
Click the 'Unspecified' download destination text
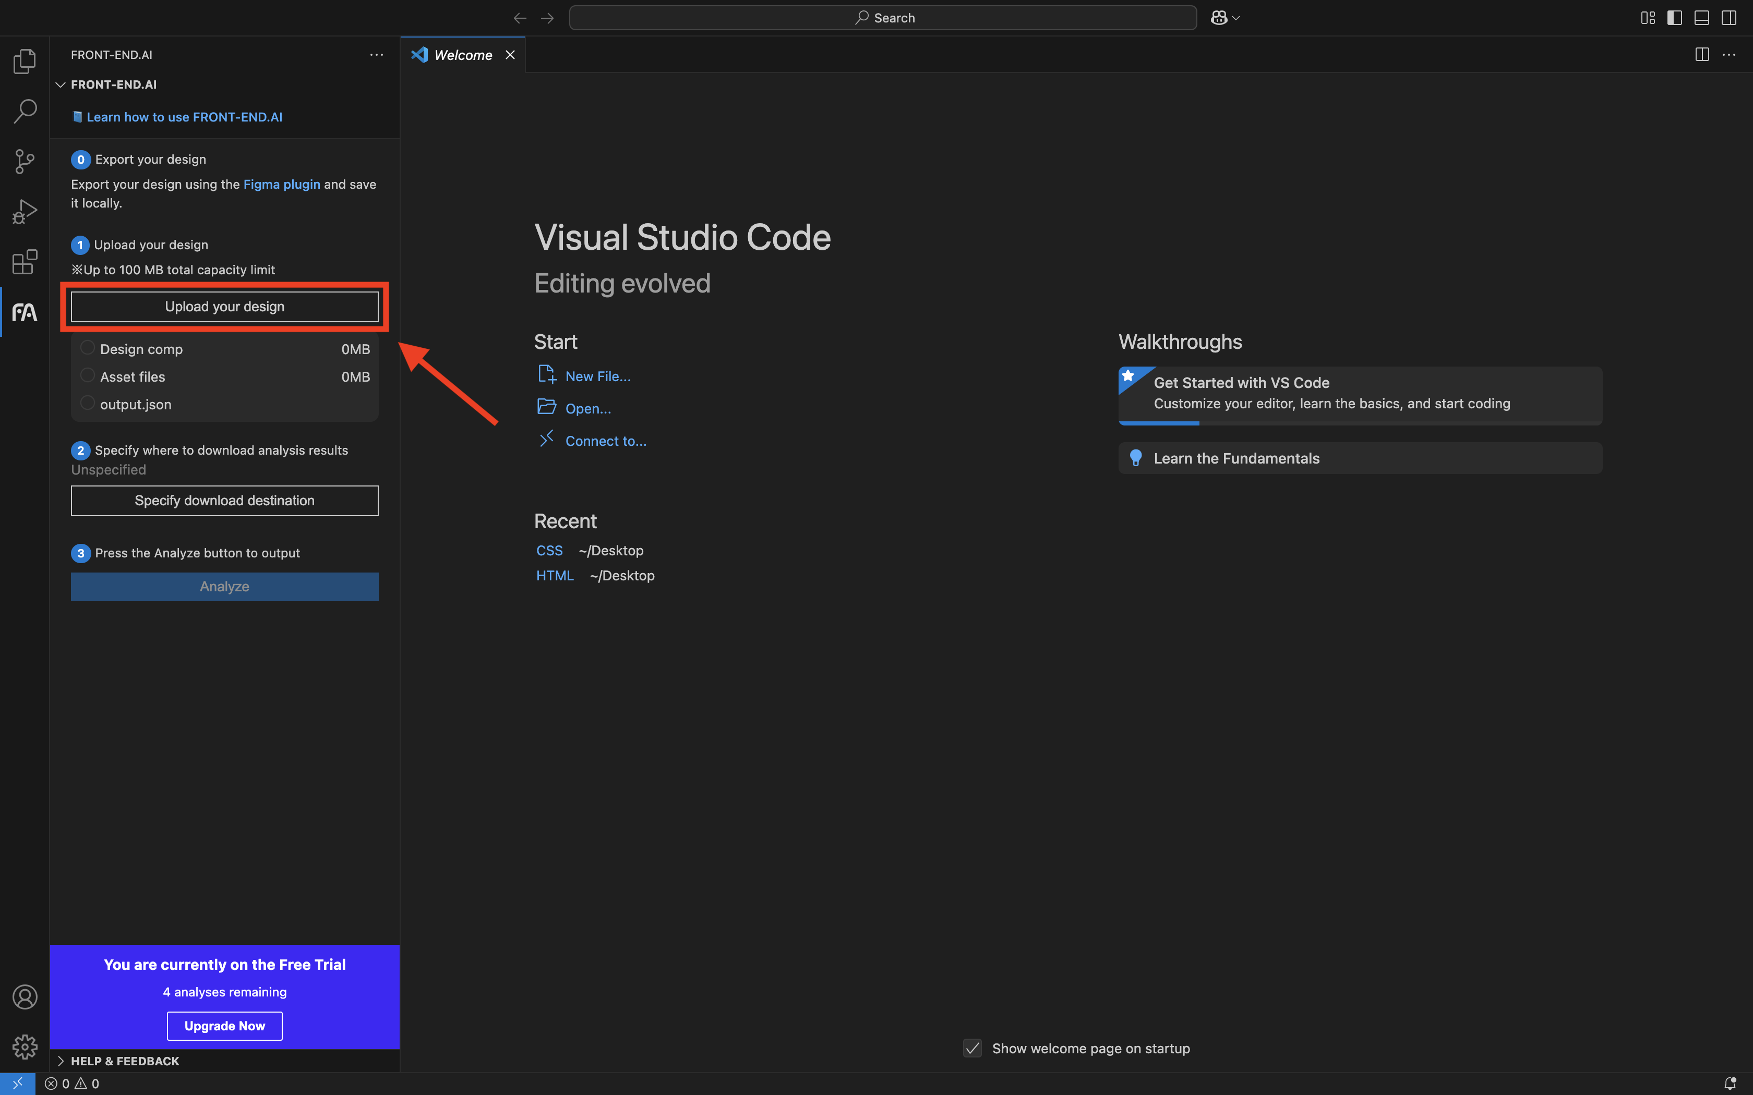pyautogui.click(x=109, y=470)
